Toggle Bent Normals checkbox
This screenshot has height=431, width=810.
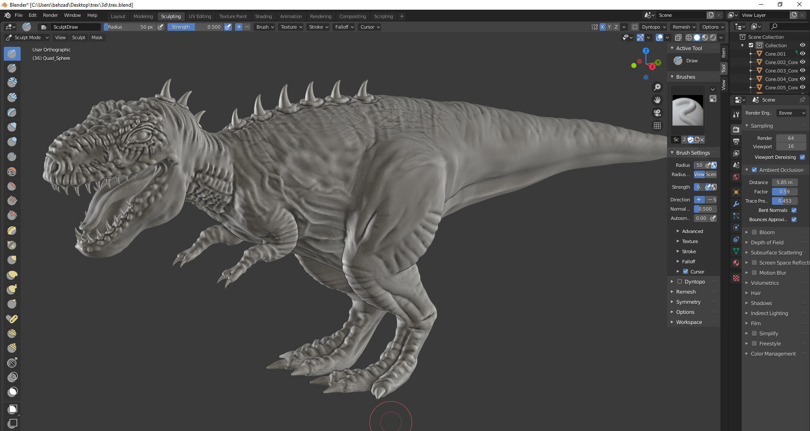click(x=794, y=210)
